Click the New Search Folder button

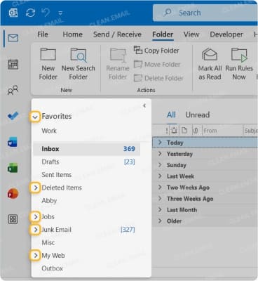[x=79, y=64]
